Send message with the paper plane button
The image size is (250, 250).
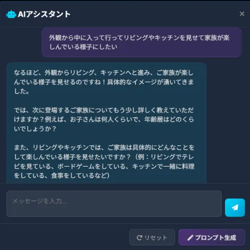tap(235, 207)
